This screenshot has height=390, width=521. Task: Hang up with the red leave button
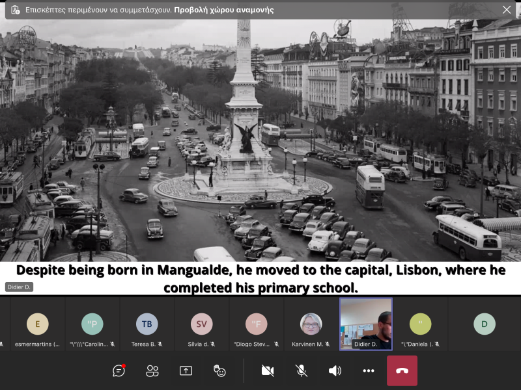pos(402,370)
